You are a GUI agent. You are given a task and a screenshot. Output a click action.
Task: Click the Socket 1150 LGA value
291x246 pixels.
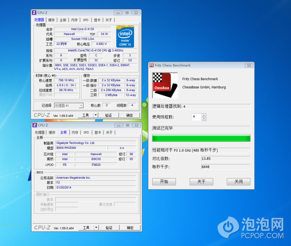click(83, 39)
